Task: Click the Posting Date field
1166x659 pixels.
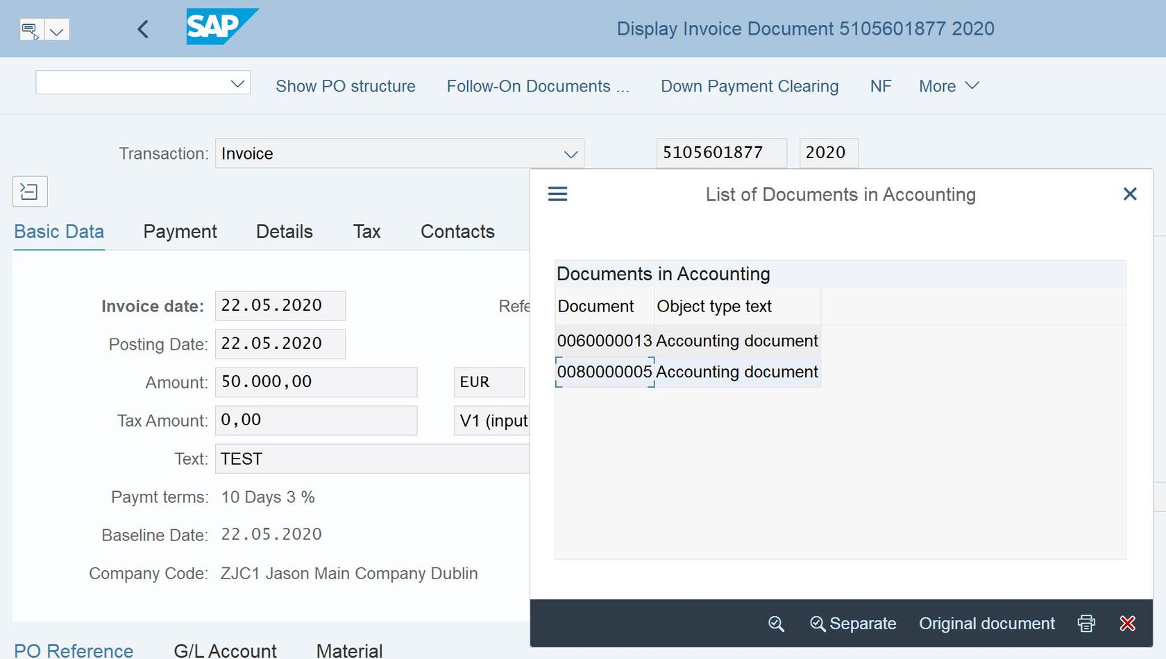Action: click(280, 344)
